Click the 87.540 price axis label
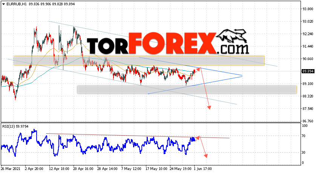Screen dimensions: 316x173 click(308, 109)
